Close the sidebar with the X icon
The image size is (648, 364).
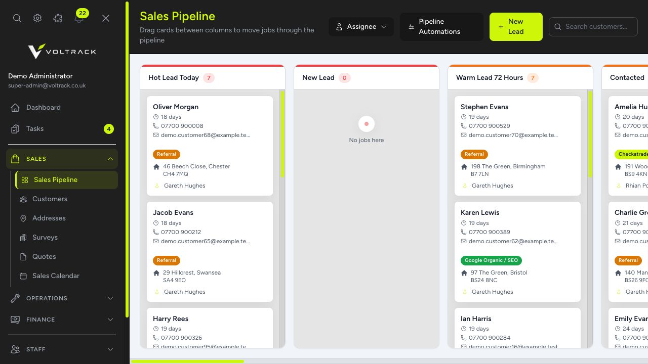coord(106,18)
